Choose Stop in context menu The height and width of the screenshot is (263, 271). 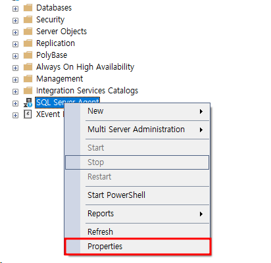137,162
